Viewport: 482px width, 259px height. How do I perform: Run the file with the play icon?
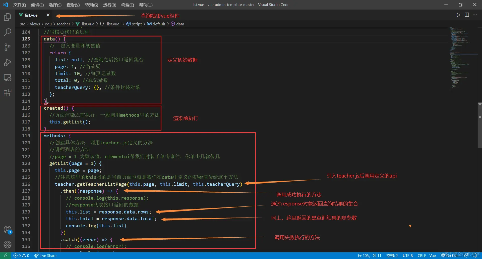point(458,15)
